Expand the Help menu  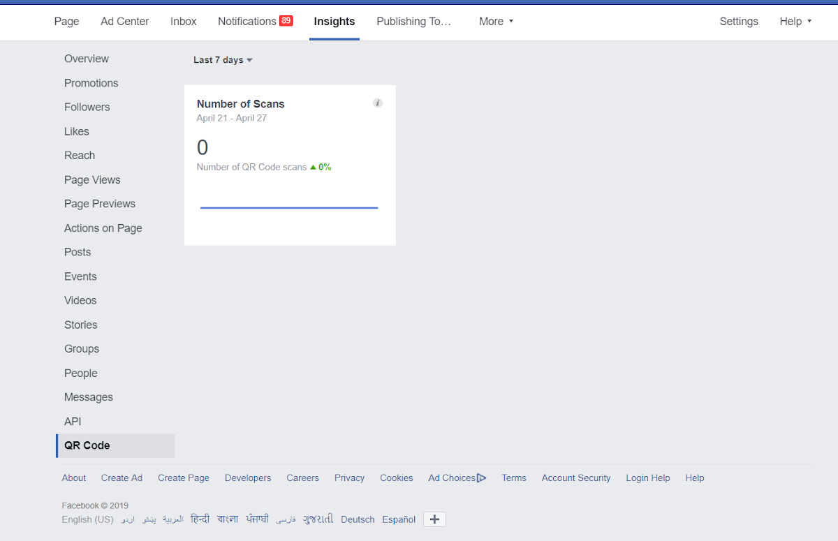click(795, 22)
